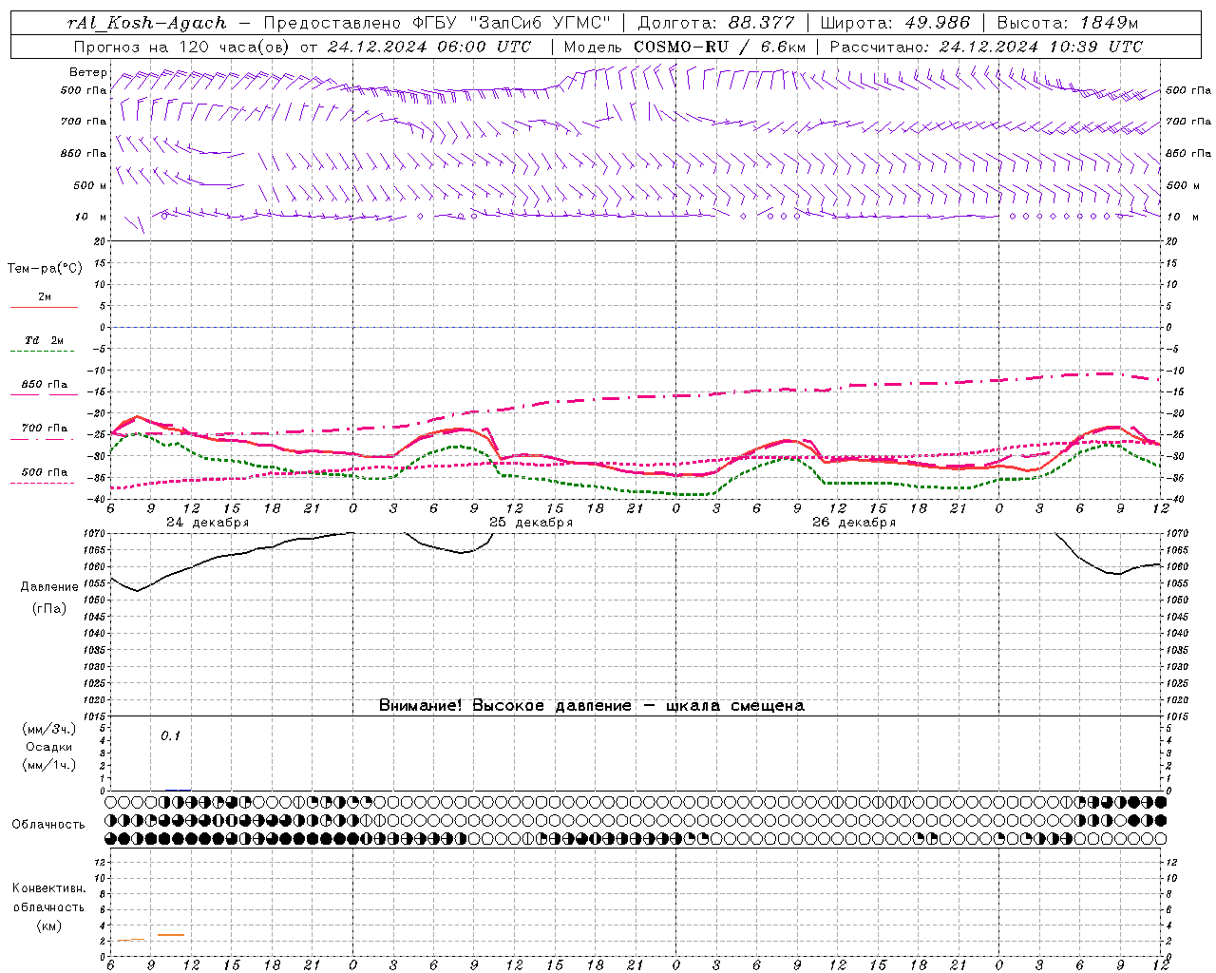Viewport: 1216px width, 973px height.
Task: Click the "850 гПа" temperature legend entry
Action: click(44, 385)
